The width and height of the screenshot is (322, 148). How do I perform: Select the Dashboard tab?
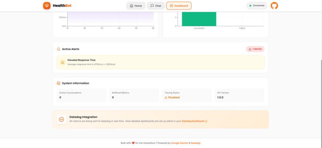point(179,6)
